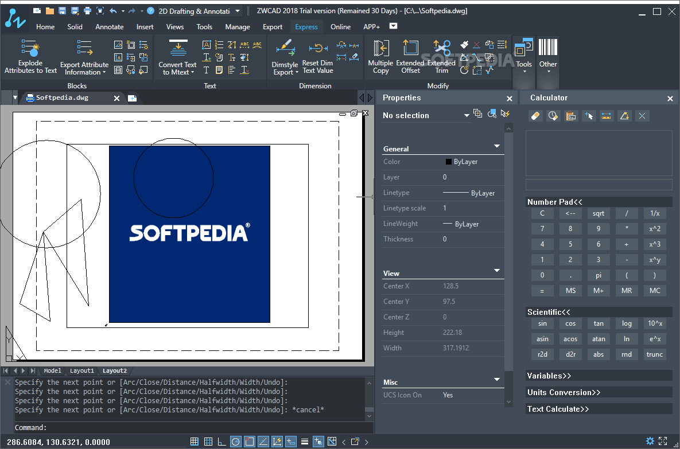Toggle Ortho mode in status bar

222,442
